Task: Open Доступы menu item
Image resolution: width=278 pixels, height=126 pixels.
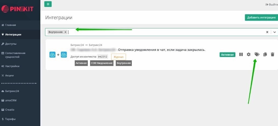Action: click(11, 44)
